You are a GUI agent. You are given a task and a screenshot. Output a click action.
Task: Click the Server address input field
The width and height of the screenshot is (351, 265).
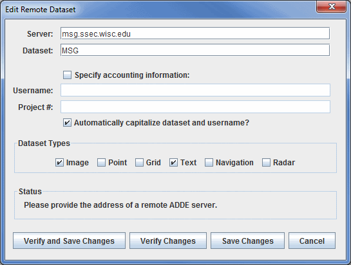pyautogui.click(x=195, y=33)
